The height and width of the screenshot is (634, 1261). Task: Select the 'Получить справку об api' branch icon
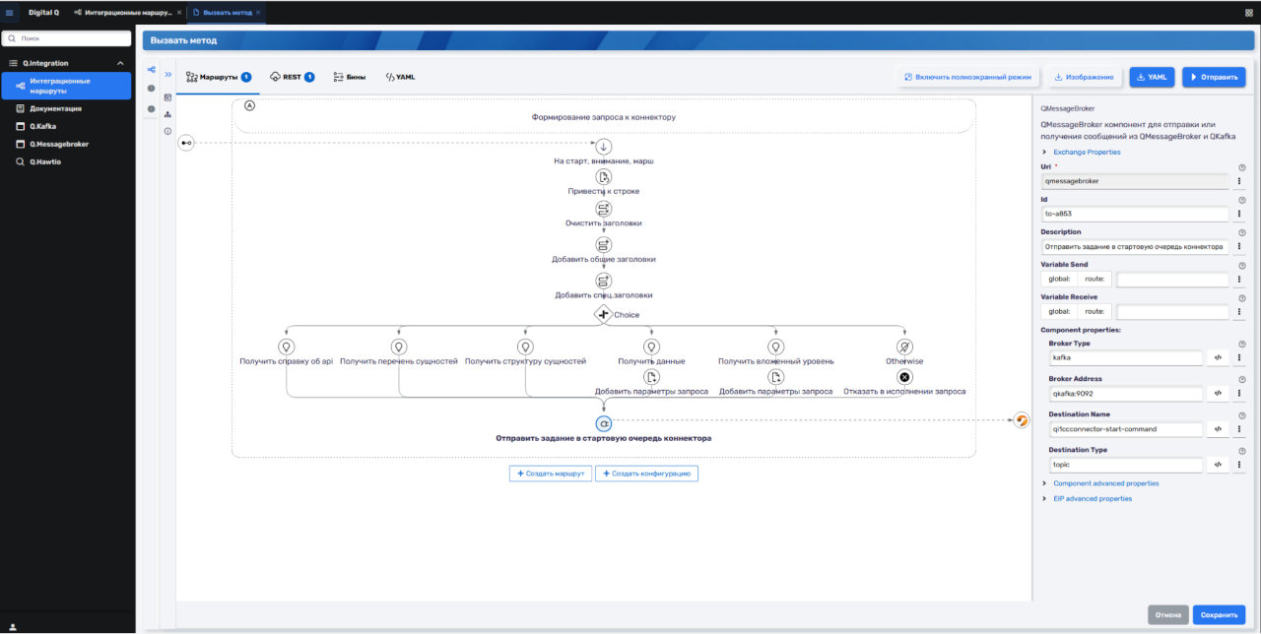(287, 348)
